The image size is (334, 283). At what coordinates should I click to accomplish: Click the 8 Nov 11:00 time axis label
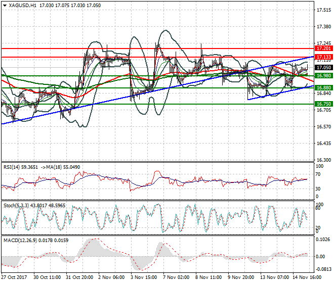[208, 277]
